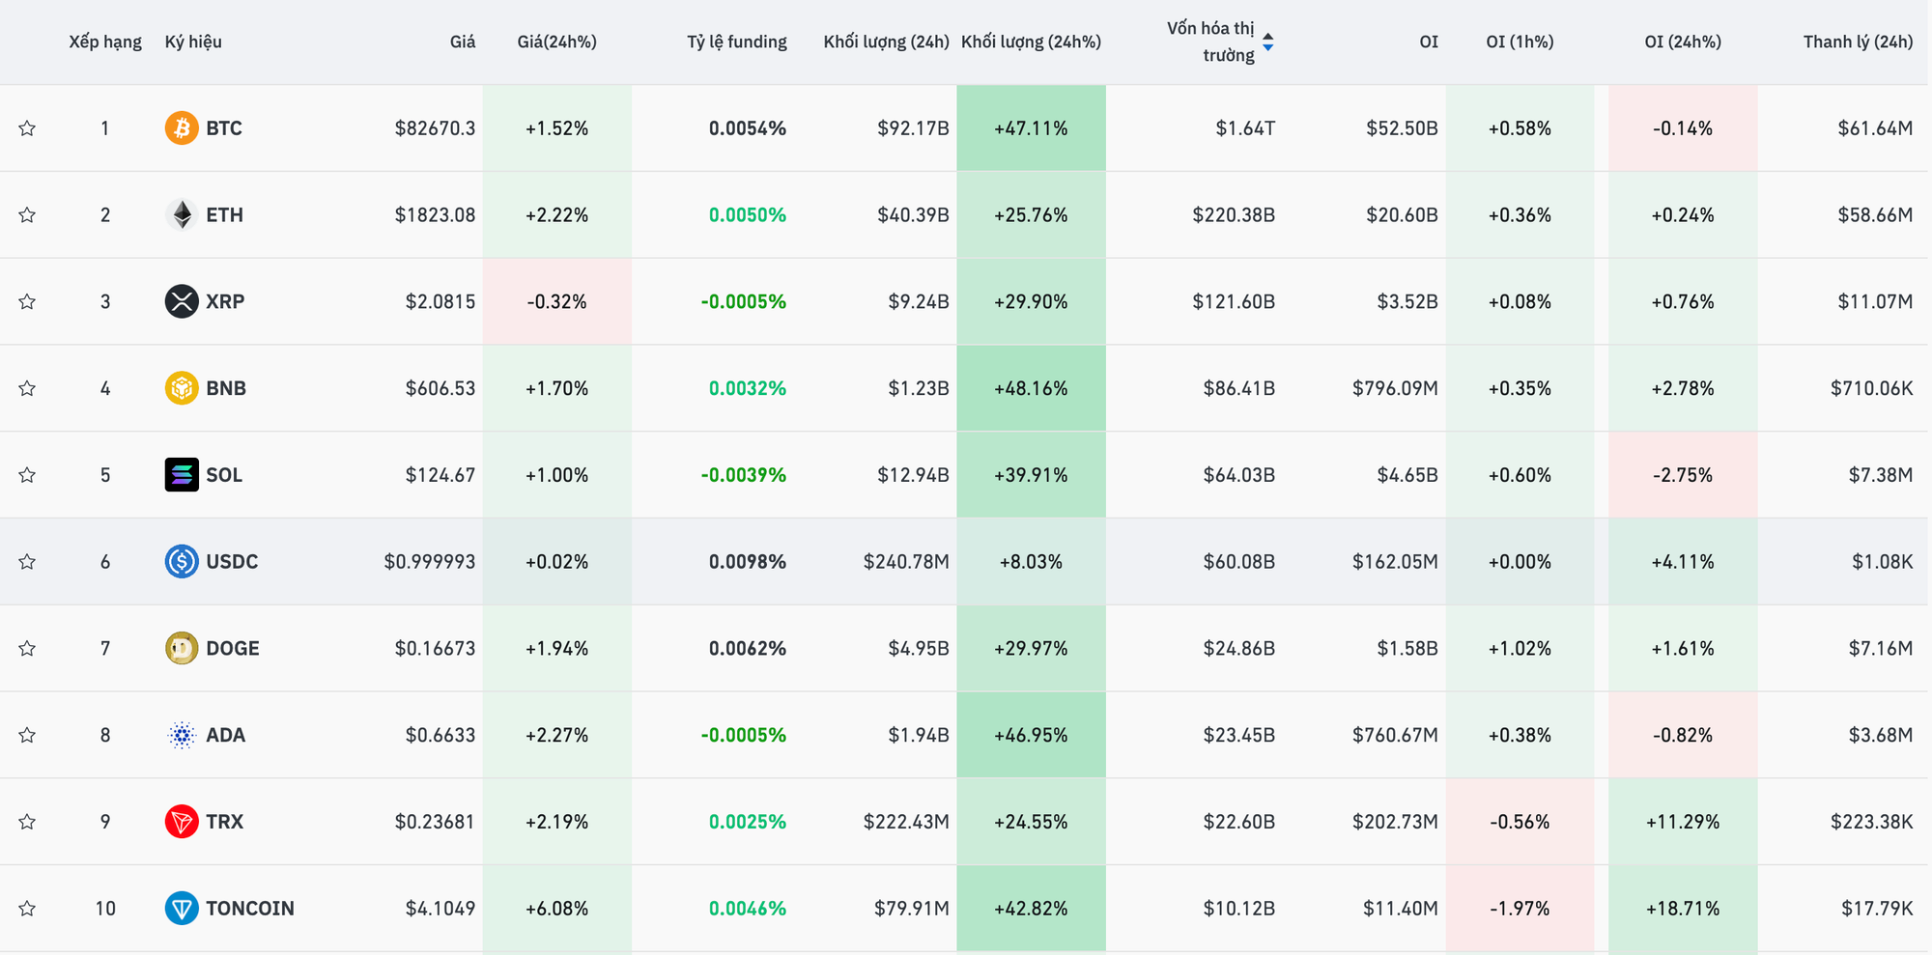Click the green +47.11% BTC volume cell
This screenshot has height=955, width=1932.
1031,128
